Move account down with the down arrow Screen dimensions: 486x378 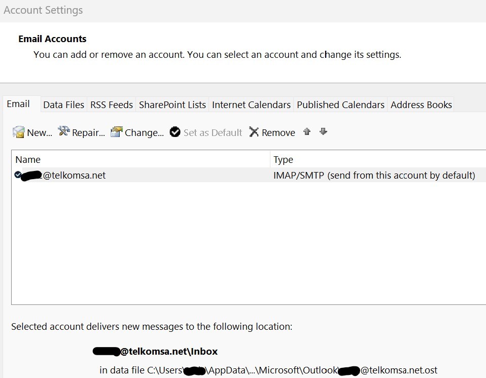click(x=323, y=131)
